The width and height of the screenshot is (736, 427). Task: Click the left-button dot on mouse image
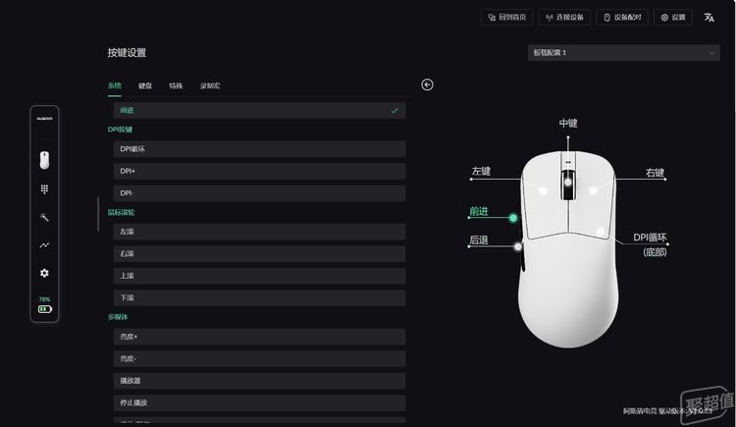point(543,190)
